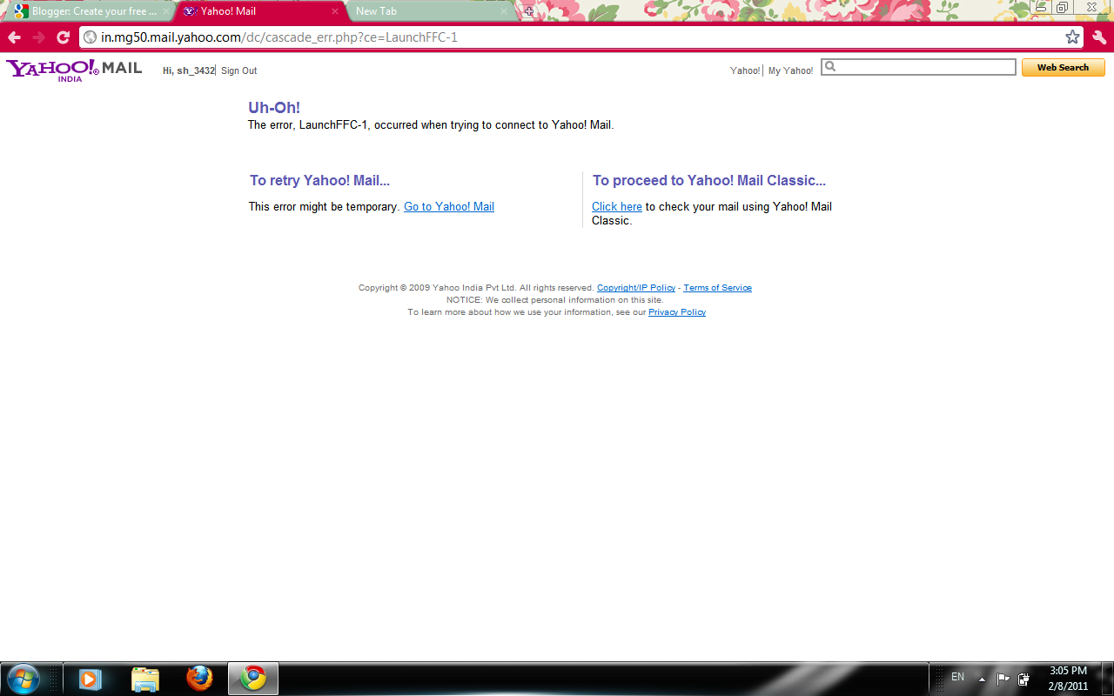
Task: Open the Chrome wrench menu
Action: 1099,37
